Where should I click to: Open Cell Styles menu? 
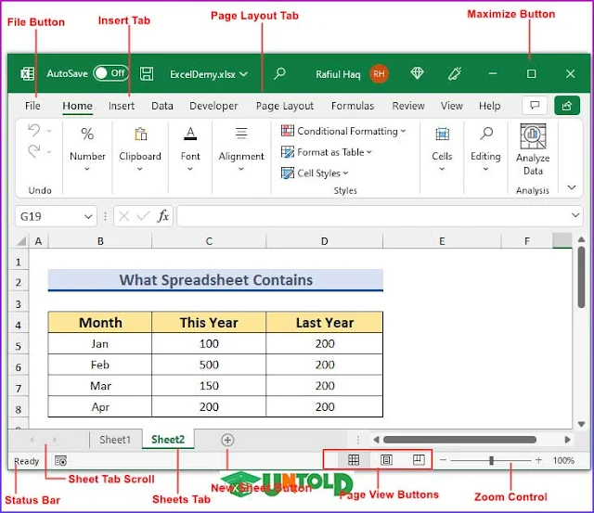tap(315, 173)
